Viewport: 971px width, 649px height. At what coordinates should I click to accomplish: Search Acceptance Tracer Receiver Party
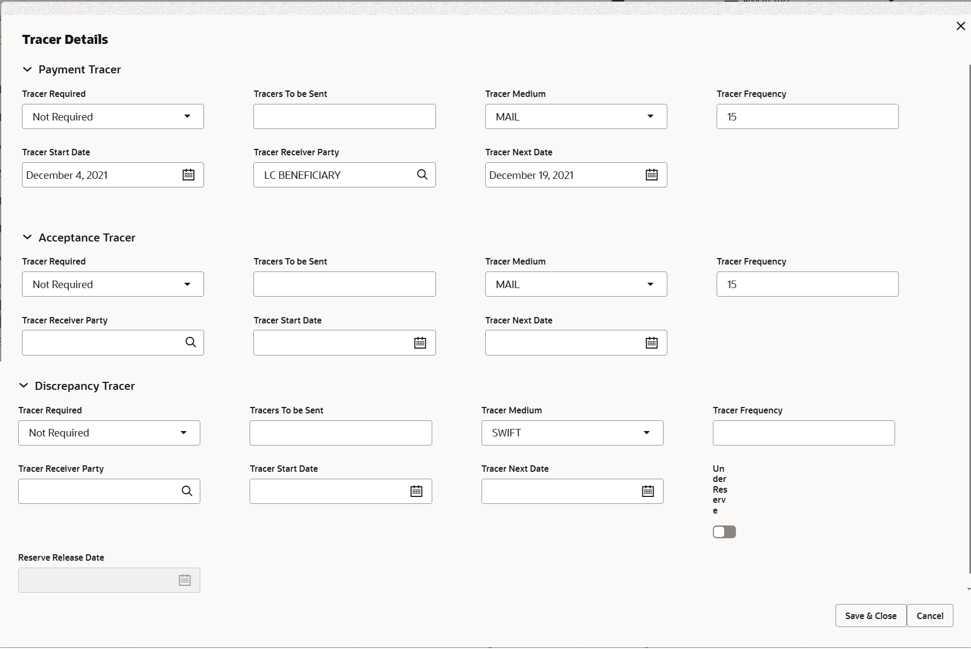coord(191,342)
